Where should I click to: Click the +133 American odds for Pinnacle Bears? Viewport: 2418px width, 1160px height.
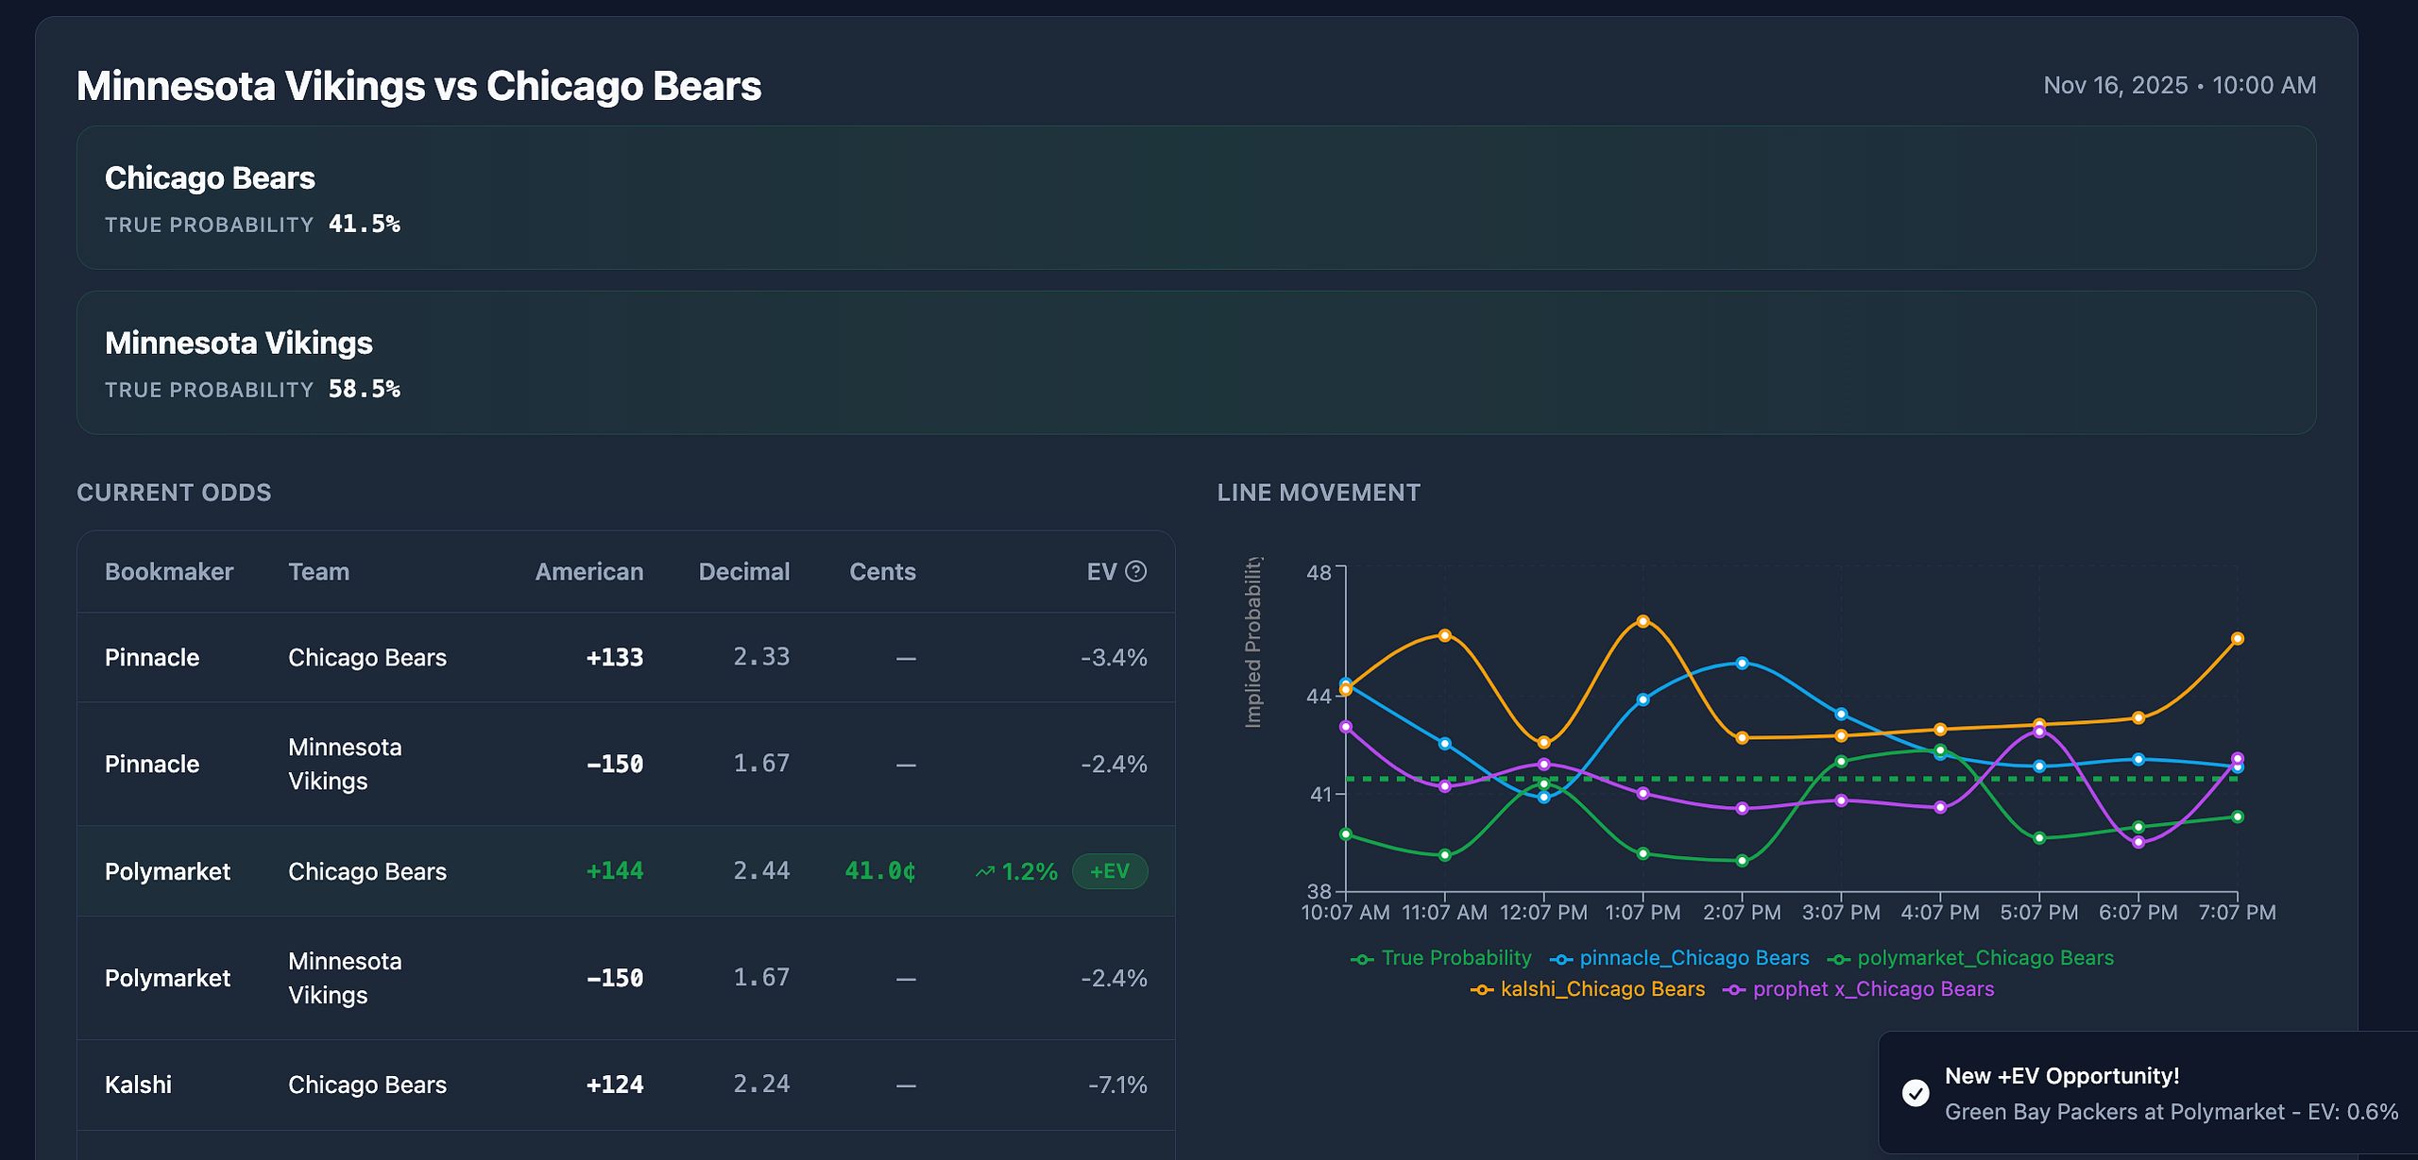pyautogui.click(x=615, y=657)
